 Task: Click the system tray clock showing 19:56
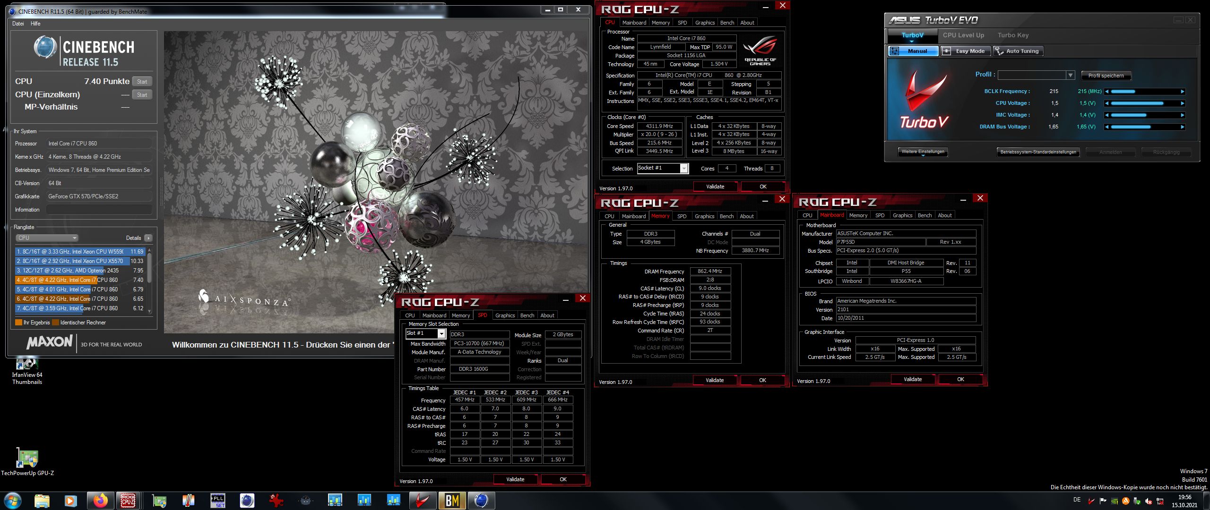click(1184, 497)
